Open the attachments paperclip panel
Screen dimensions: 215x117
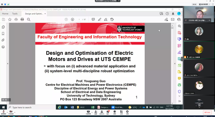point(3,40)
